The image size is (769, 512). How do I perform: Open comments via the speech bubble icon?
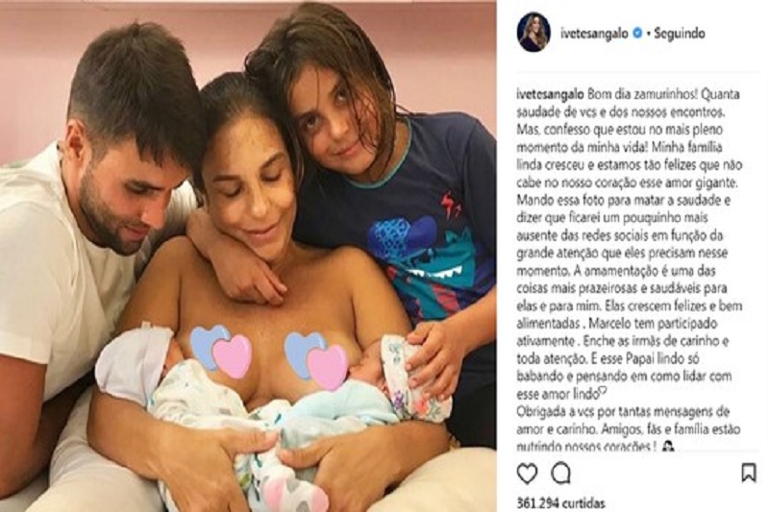(x=560, y=474)
